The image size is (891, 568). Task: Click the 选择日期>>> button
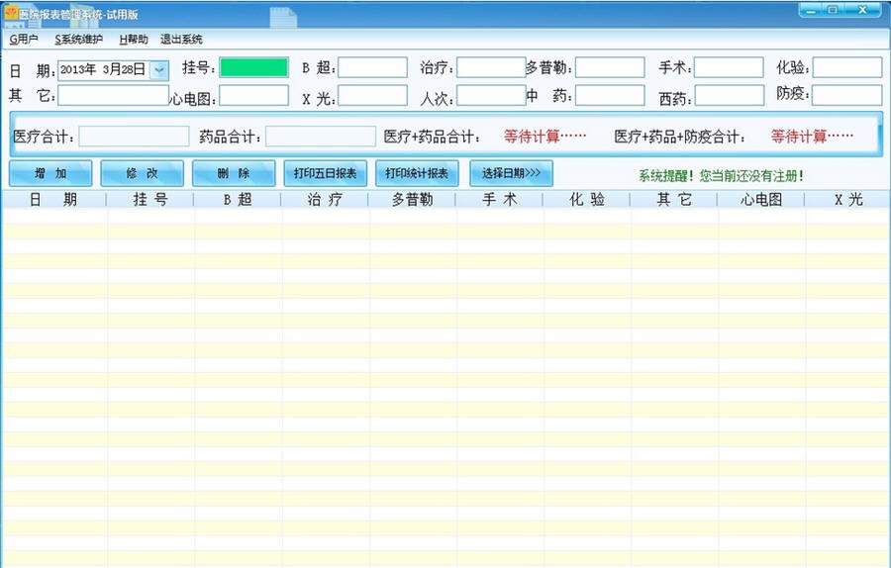coord(511,173)
